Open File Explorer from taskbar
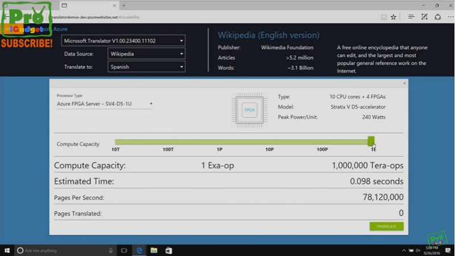455x256 pixels. 154,250
